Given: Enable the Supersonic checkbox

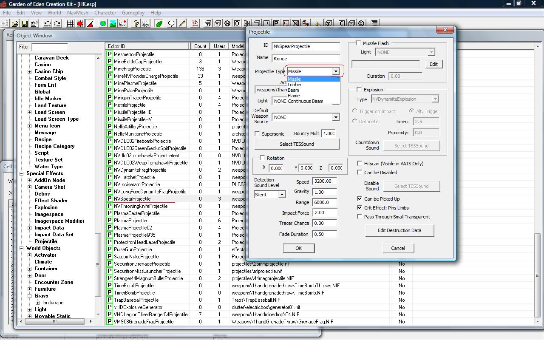Looking at the screenshot, I should (x=257, y=134).
